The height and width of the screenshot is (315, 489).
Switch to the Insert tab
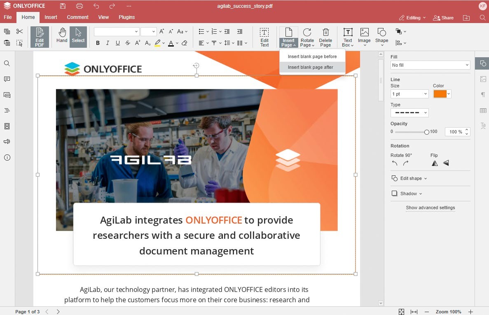pos(51,17)
